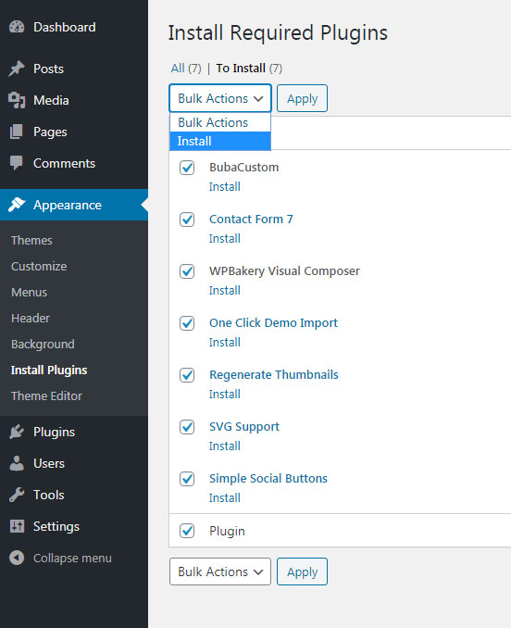Screen dimensions: 511x628
Task: Click the Pages stacked-sheets icon
Action: click(17, 132)
